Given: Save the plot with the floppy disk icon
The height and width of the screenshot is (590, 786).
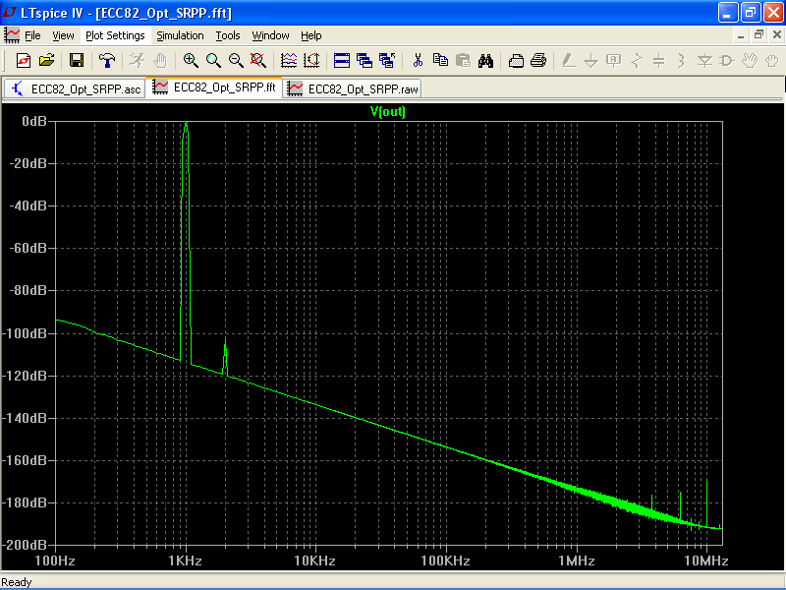Looking at the screenshot, I should tap(77, 61).
